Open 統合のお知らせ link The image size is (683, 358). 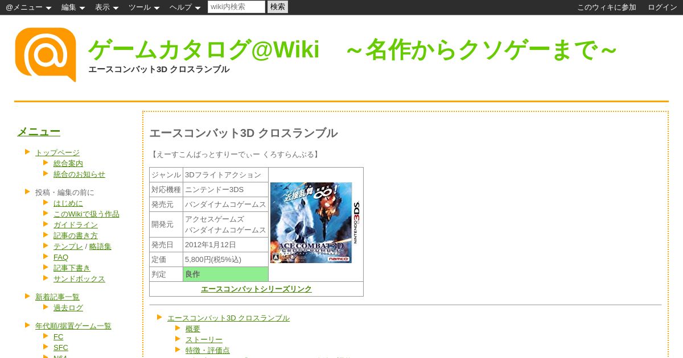(x=79, y=174)
